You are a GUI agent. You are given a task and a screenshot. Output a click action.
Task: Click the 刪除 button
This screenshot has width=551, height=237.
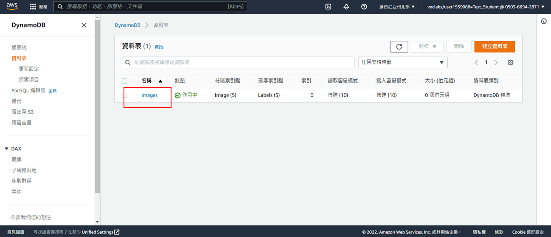tap(459, 47)
